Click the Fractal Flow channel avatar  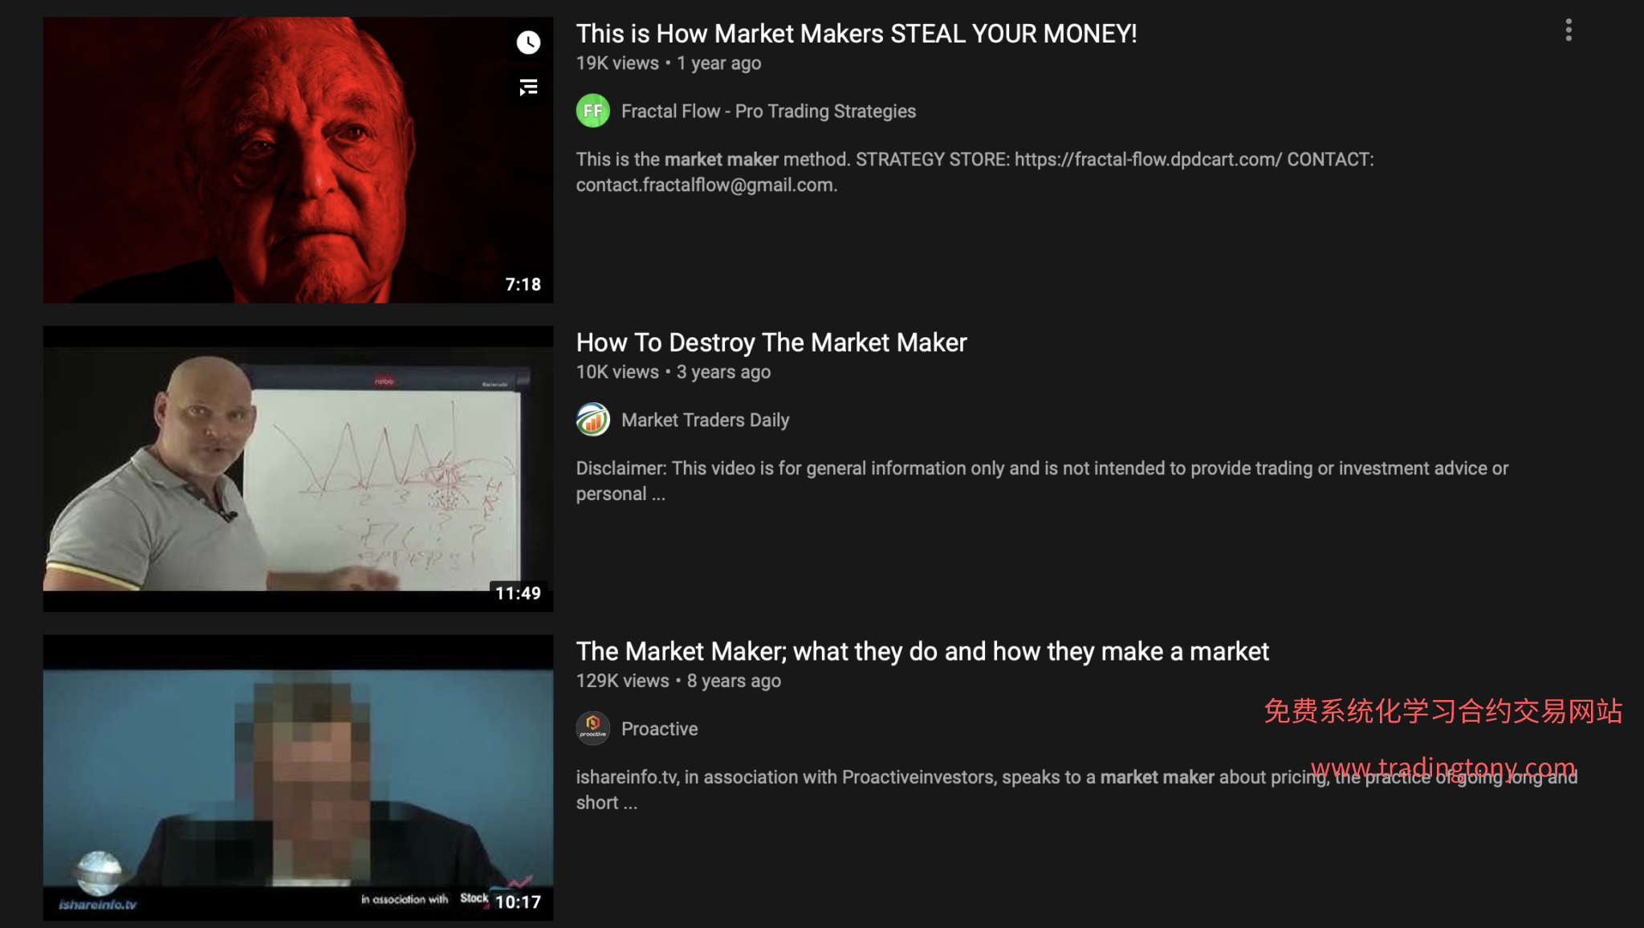tap(593, 111)
